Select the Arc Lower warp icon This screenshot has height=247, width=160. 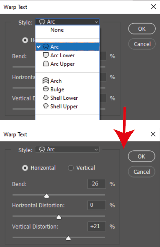pyautogui.click(x=46, y=55)
